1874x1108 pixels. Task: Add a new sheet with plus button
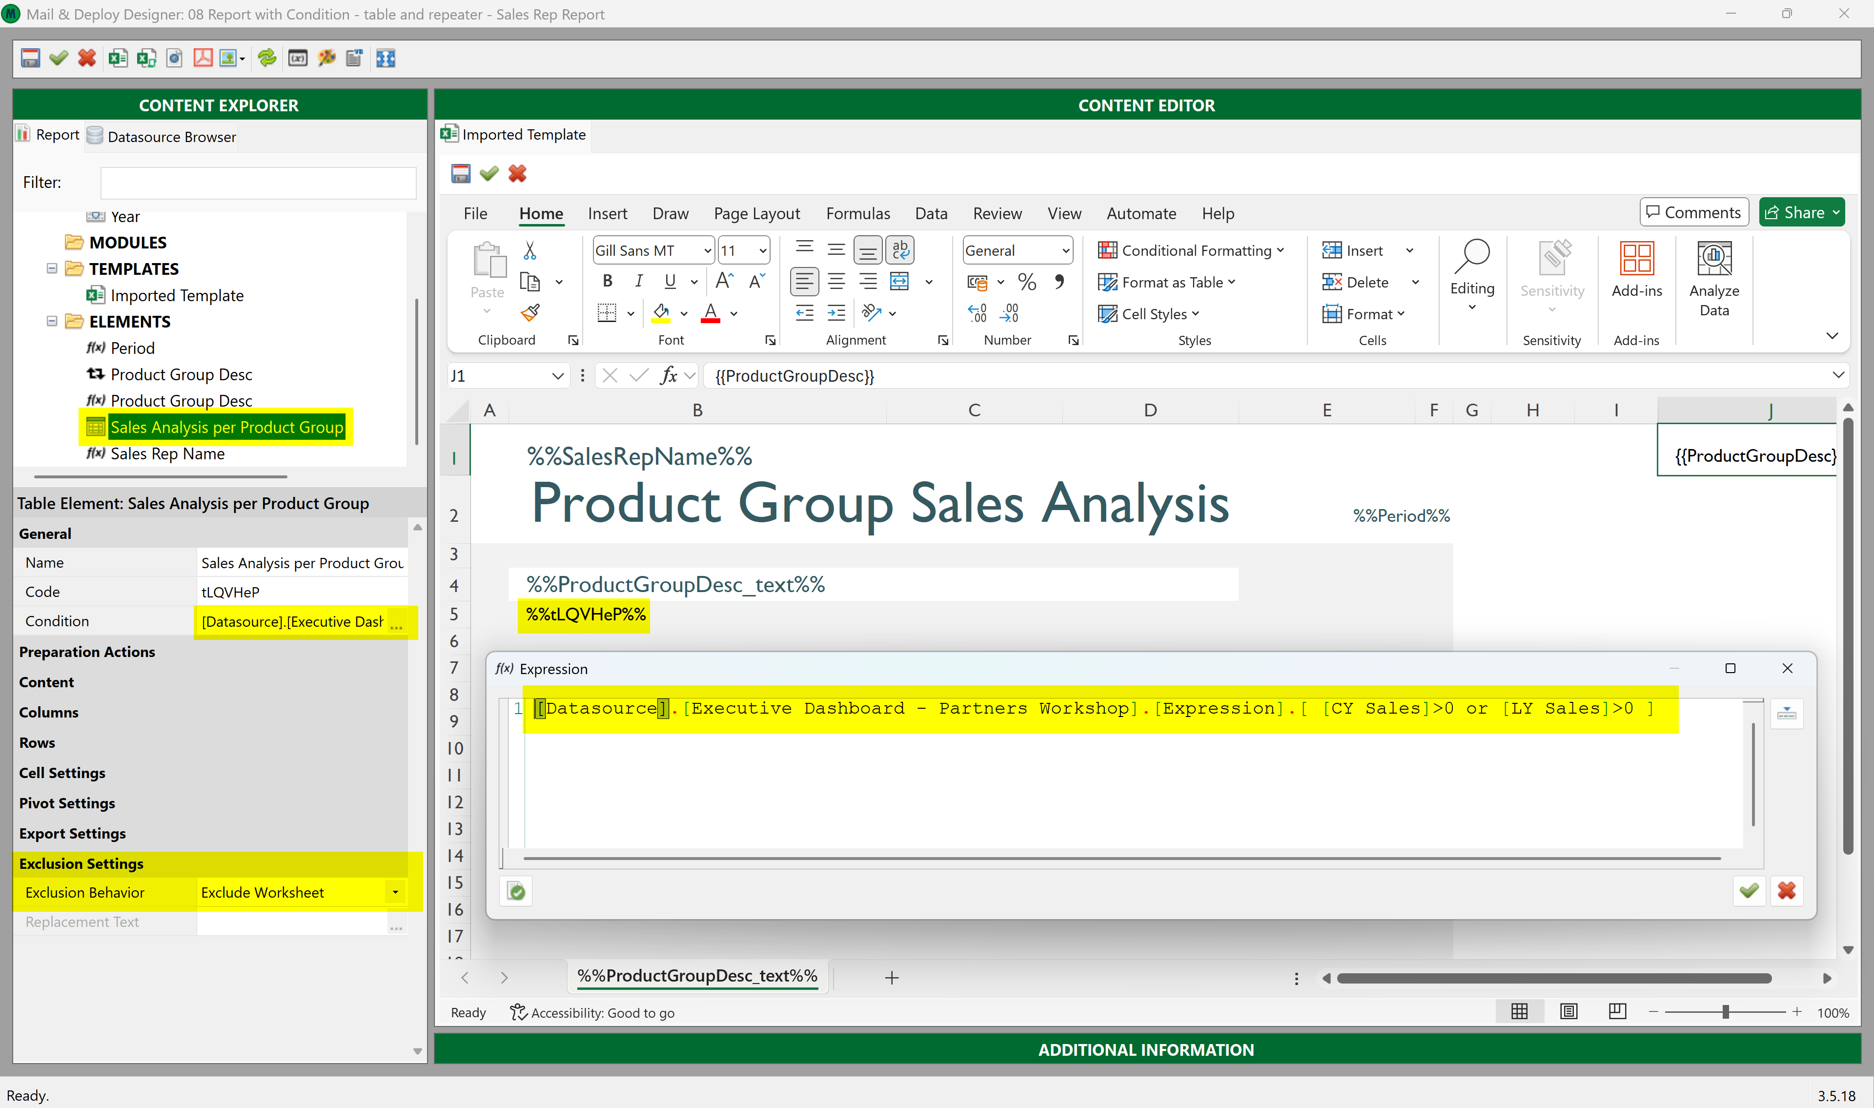tap(891, 977)
